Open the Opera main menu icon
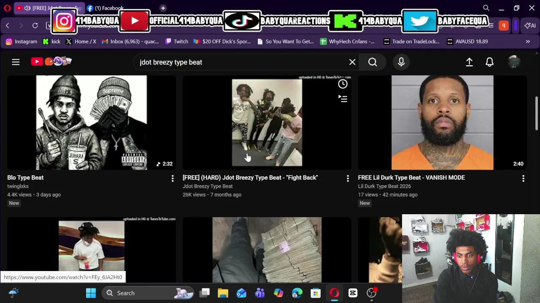The width and height of the screenshot is (540, 303). [x=7, y=8]
